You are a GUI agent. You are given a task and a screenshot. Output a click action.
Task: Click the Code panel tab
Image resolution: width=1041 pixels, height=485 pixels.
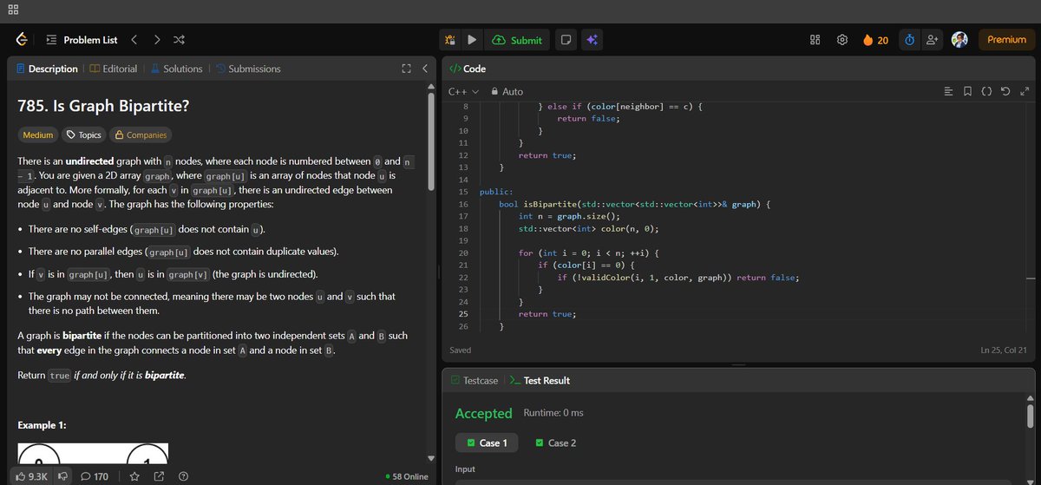468,69
